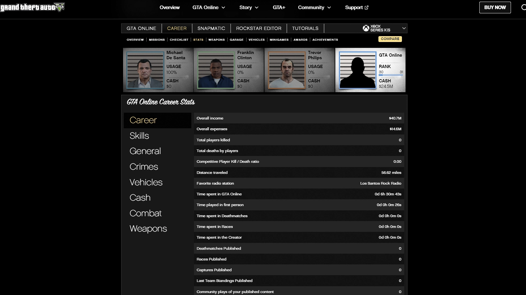Viewport: 526px width, 295px height.
Task: Click the Xbox Series X|S platform logo
Action: (376, 28)
